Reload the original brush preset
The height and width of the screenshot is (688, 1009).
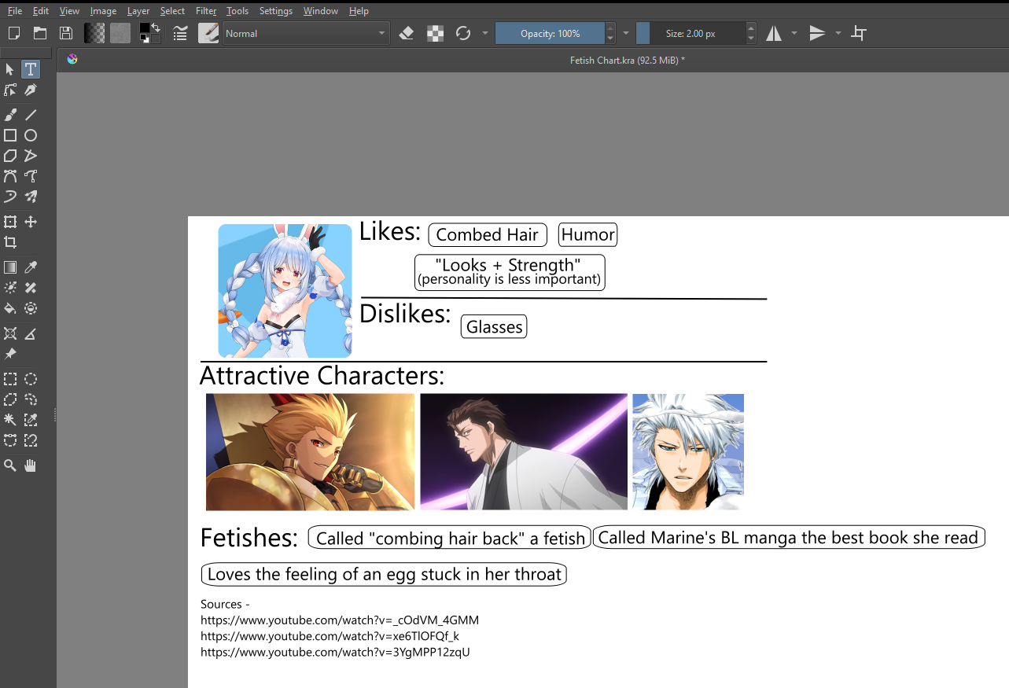point(463,33)
